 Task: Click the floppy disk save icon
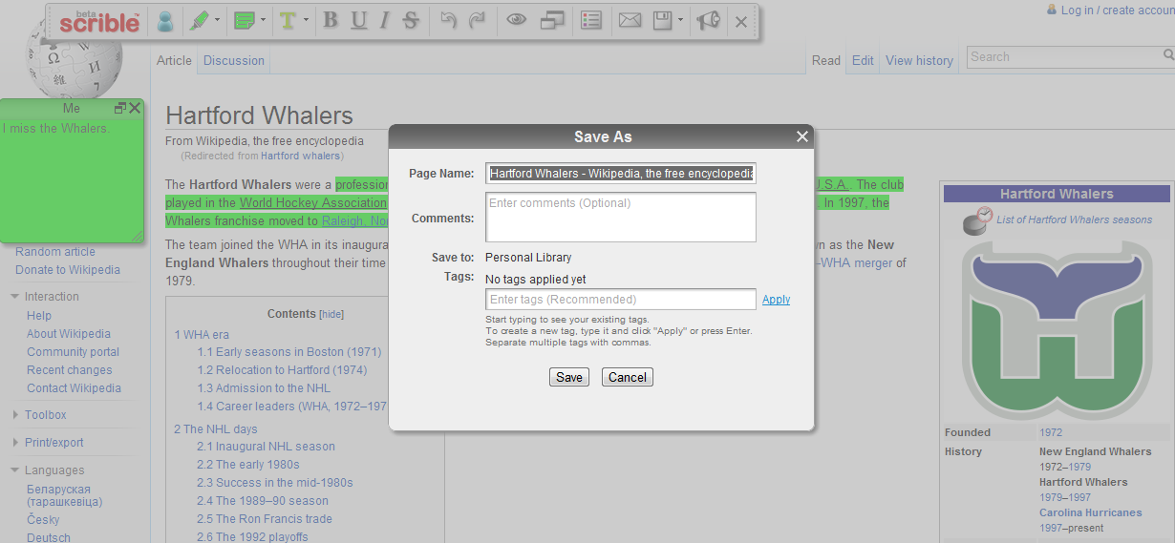pos(663,20)
